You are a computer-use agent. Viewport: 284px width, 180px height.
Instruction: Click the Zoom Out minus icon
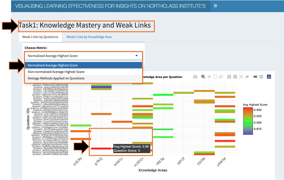click(x=235, y=77)
